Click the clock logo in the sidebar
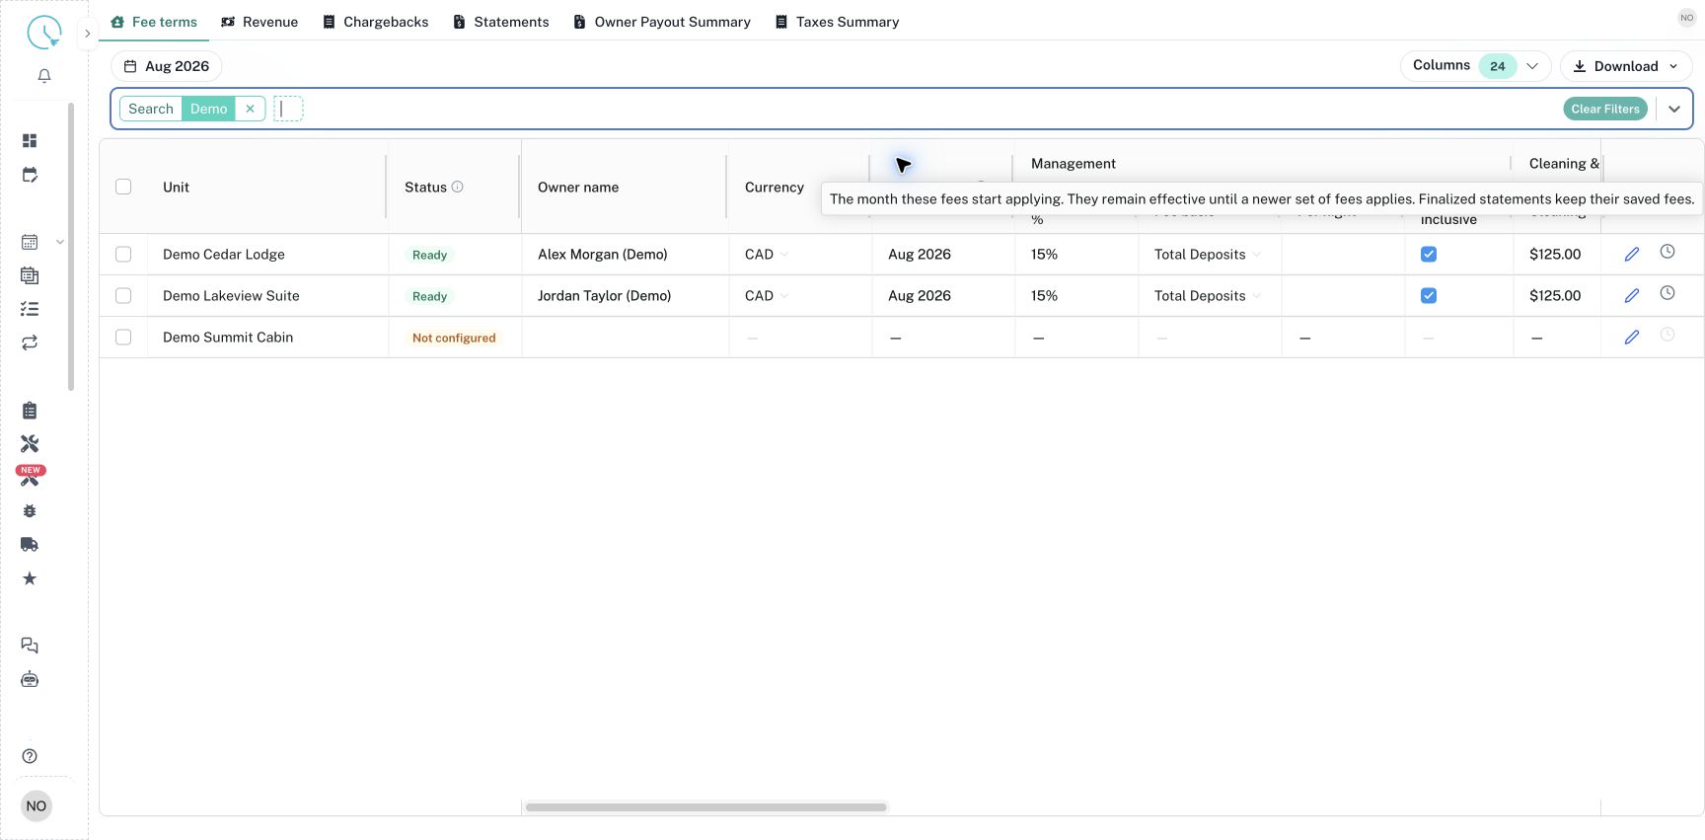Viewport: 1705px width, 840px height. point(43,33)
